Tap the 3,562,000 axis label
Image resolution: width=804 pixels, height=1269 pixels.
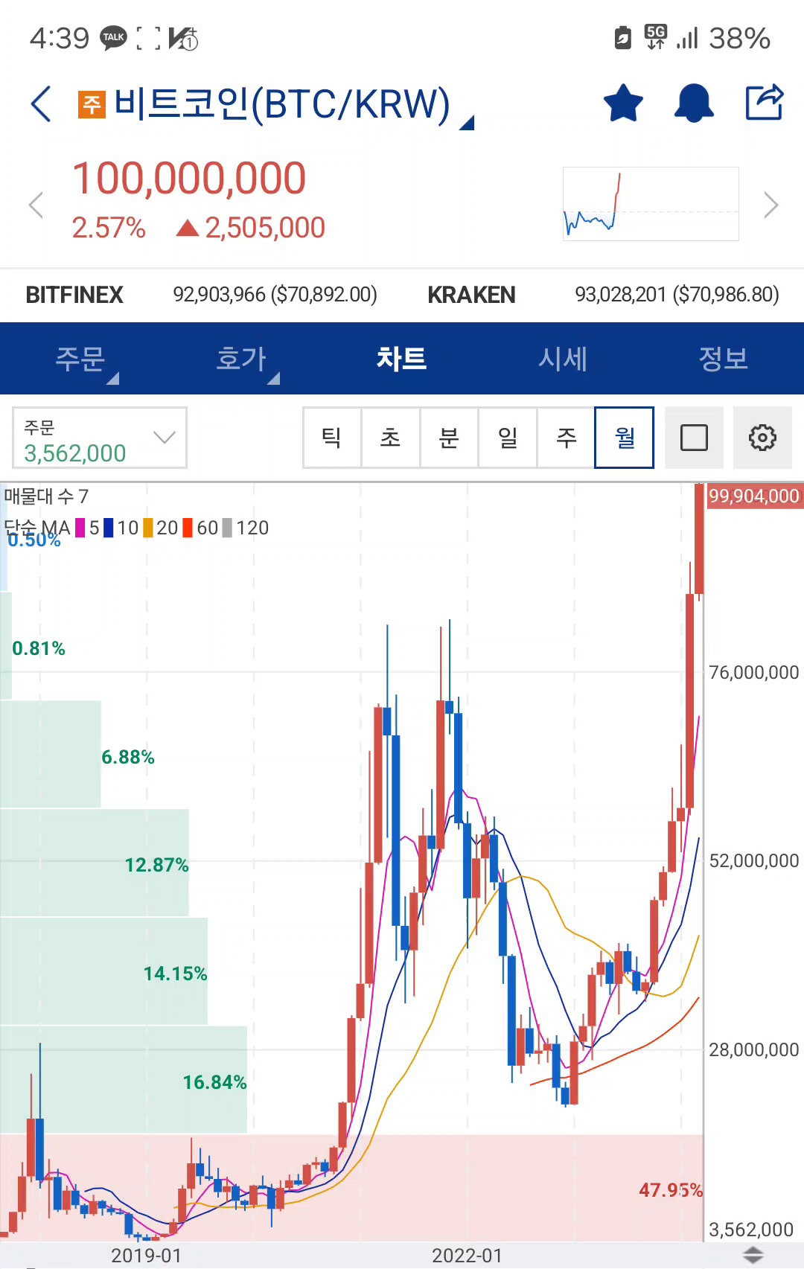pos(750,1230)
